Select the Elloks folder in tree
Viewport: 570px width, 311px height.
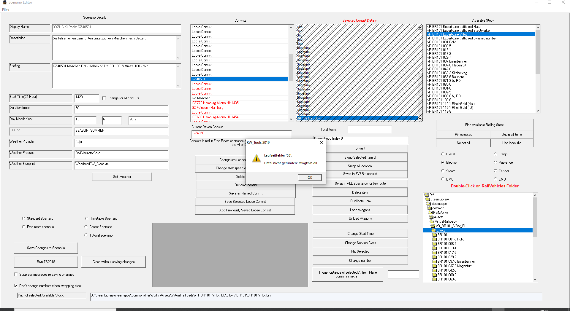(x=441, y=230)
